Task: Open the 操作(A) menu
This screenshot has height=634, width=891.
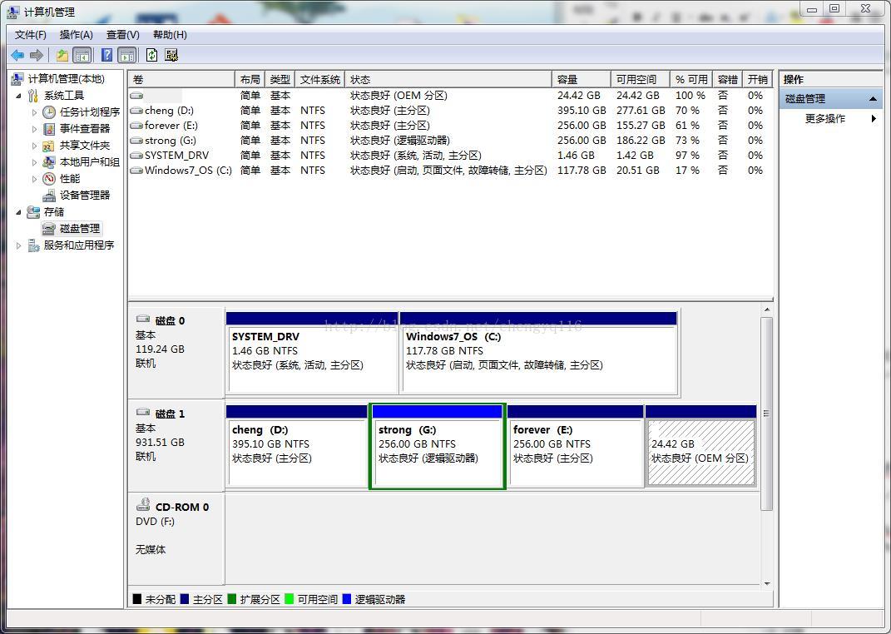Action: click(77, 35)
